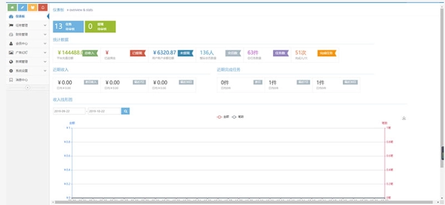Click the overview & stats breadcrumb text
This screenshot has height=205, width=445.
point(81,10)
